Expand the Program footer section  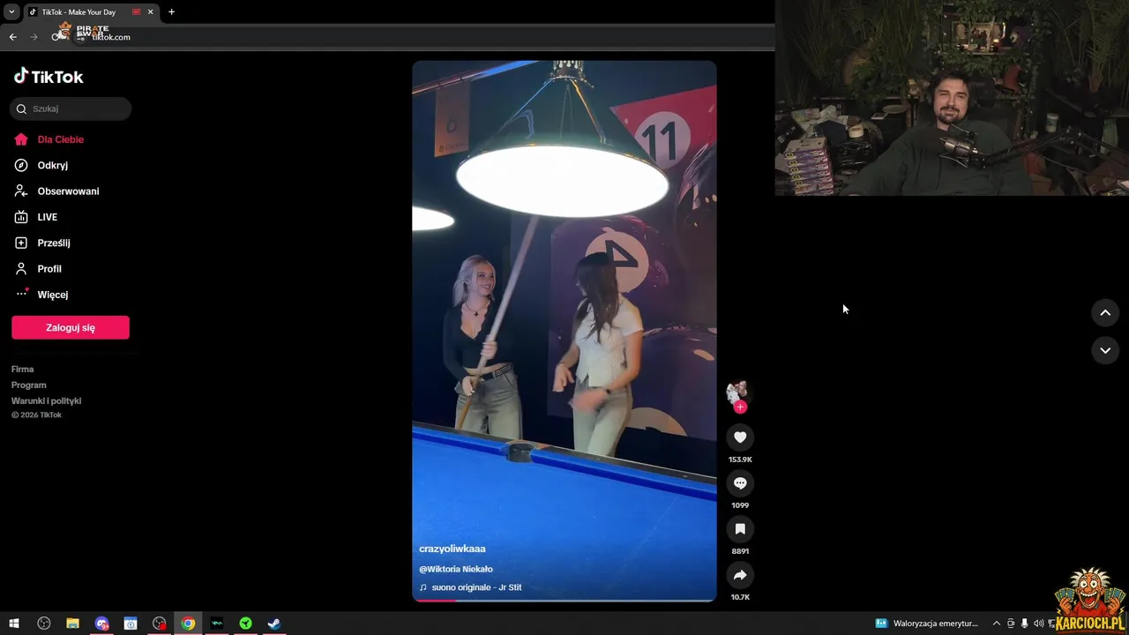[29, 385]
